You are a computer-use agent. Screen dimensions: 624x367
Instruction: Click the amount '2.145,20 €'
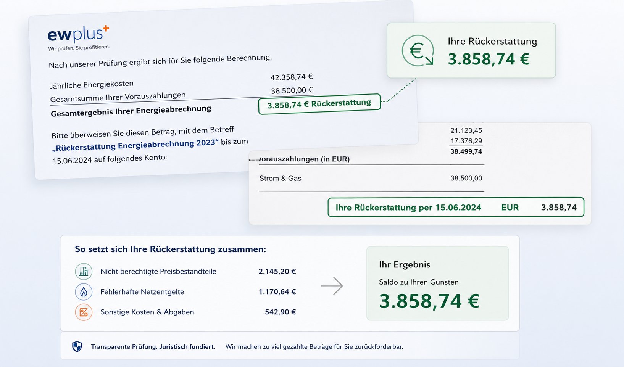click(277, 271)
